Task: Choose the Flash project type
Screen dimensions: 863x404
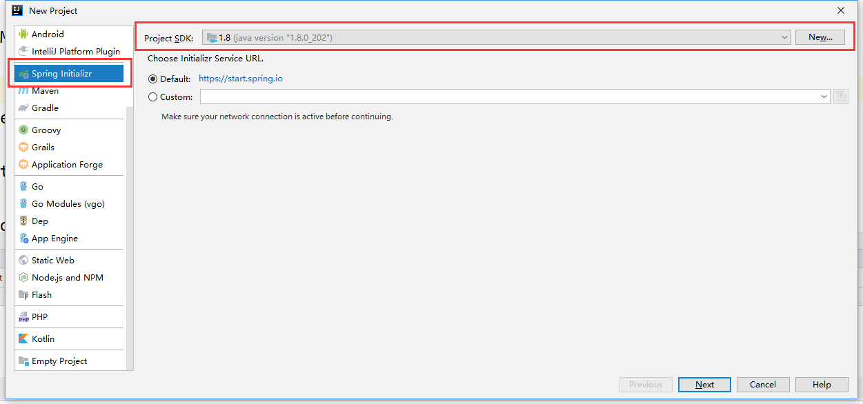Action: click(x=70, y=294)
